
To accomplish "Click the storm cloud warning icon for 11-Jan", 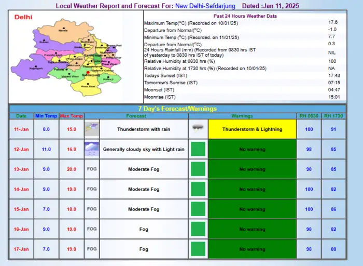I will click(198, 129).
